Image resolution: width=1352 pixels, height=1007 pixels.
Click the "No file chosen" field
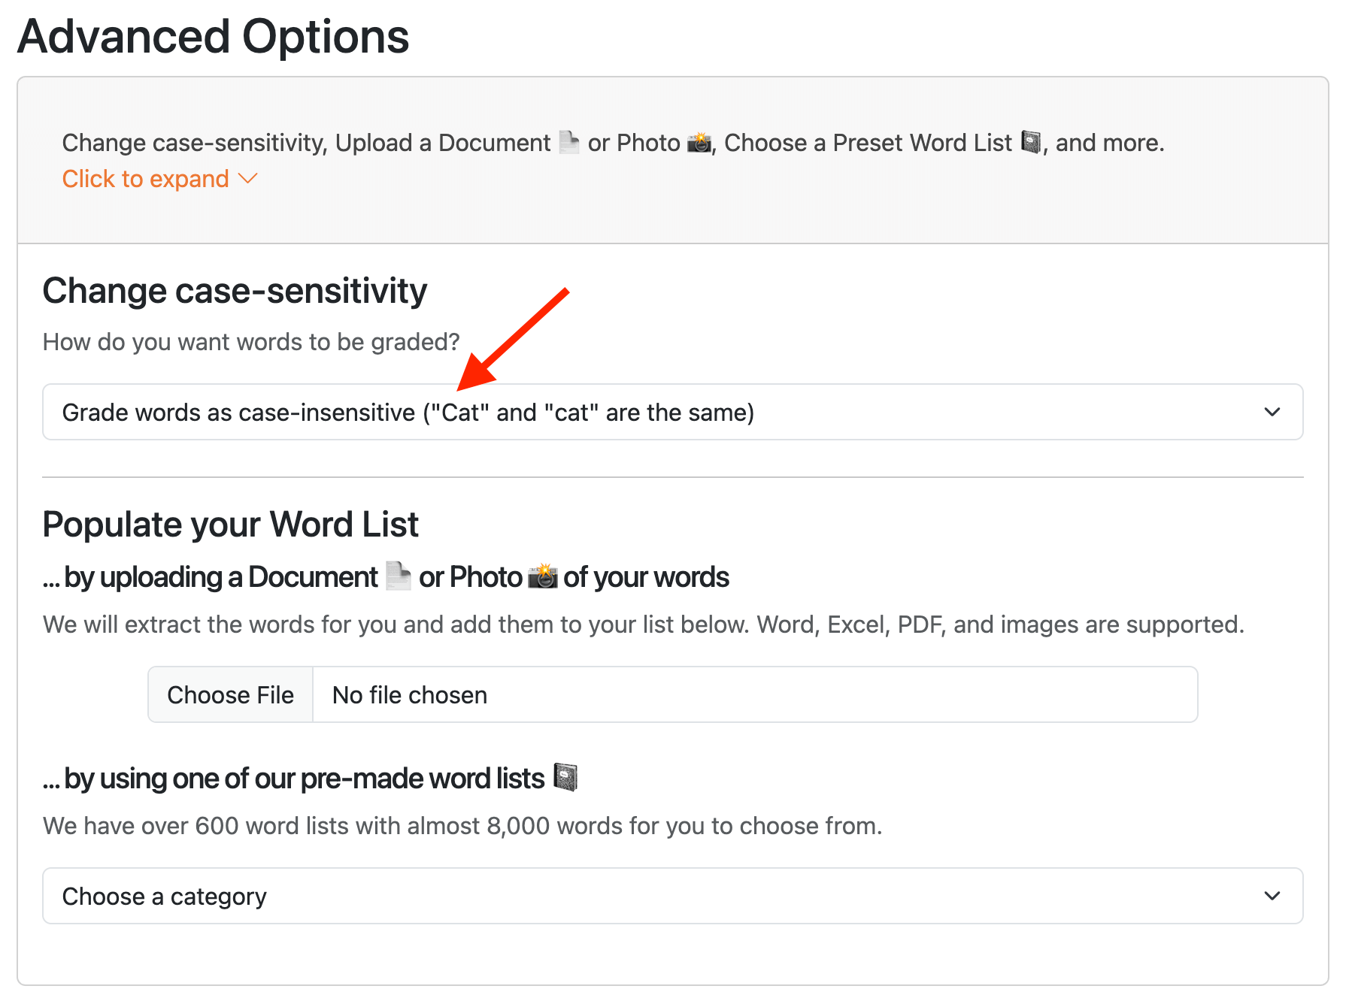click(754, 694)
